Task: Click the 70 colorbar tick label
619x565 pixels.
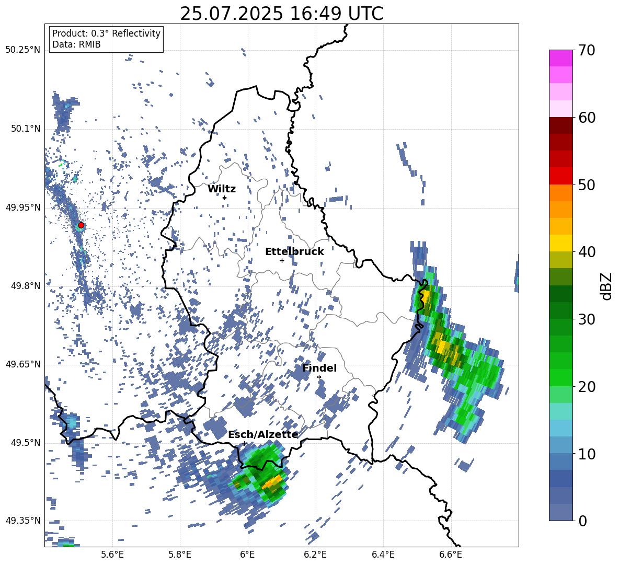Action: click(x=587, y=51)
